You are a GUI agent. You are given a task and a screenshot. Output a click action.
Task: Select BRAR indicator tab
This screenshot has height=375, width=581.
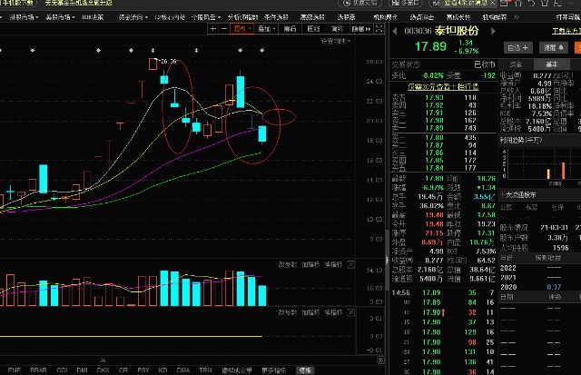pyautogui.click(x=38, y=370)
